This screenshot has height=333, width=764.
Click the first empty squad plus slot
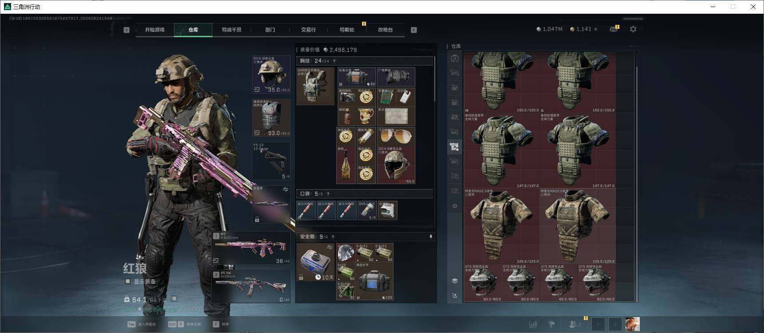598,325
